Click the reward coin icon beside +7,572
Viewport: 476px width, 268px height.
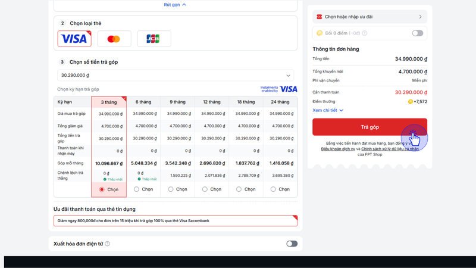410,101
